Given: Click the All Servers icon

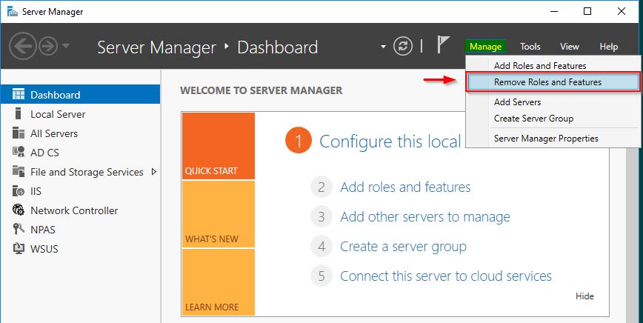Looking at the screenshot, I should pos(19,133).
